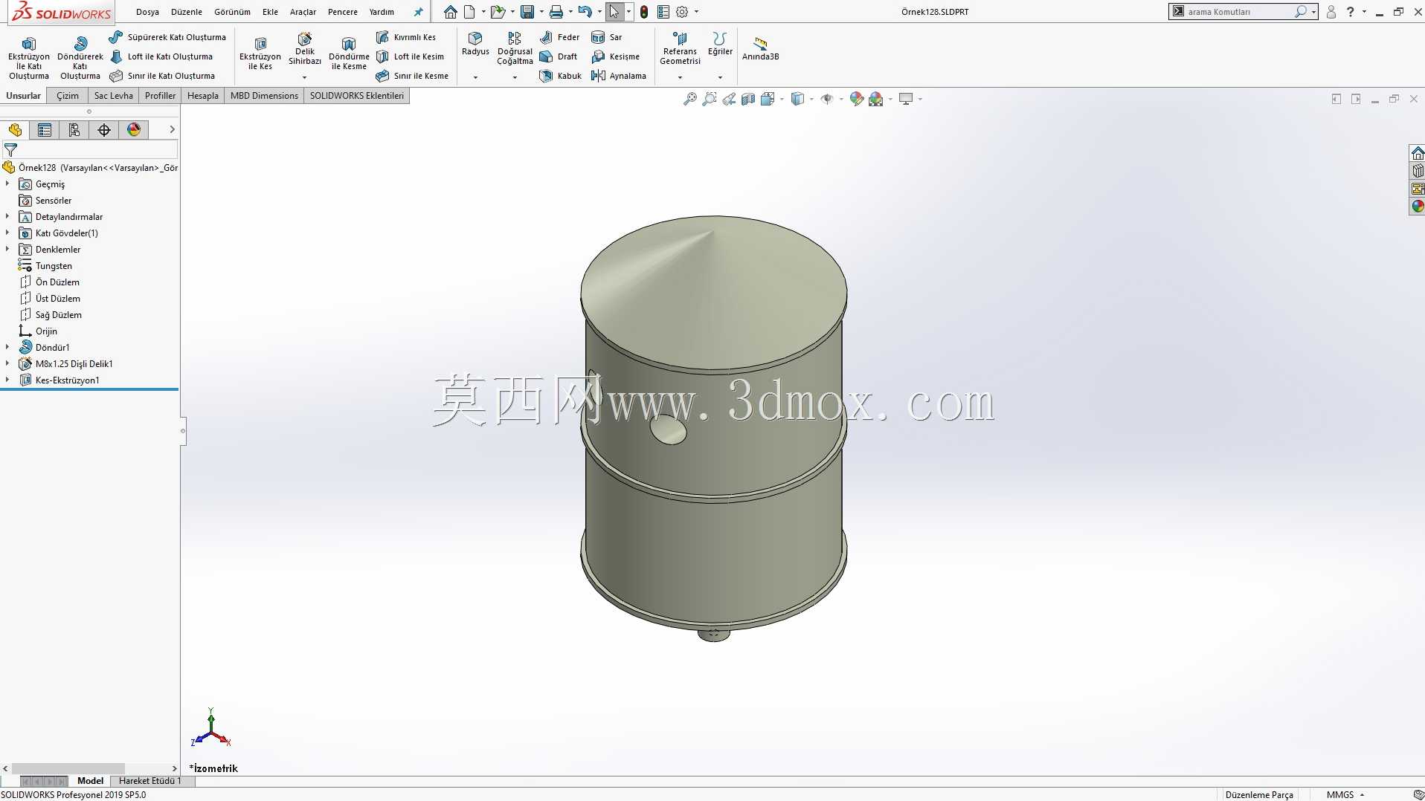Expand the Denklemler tree node
Screen dimensions: 1425x801
point(7,249)
